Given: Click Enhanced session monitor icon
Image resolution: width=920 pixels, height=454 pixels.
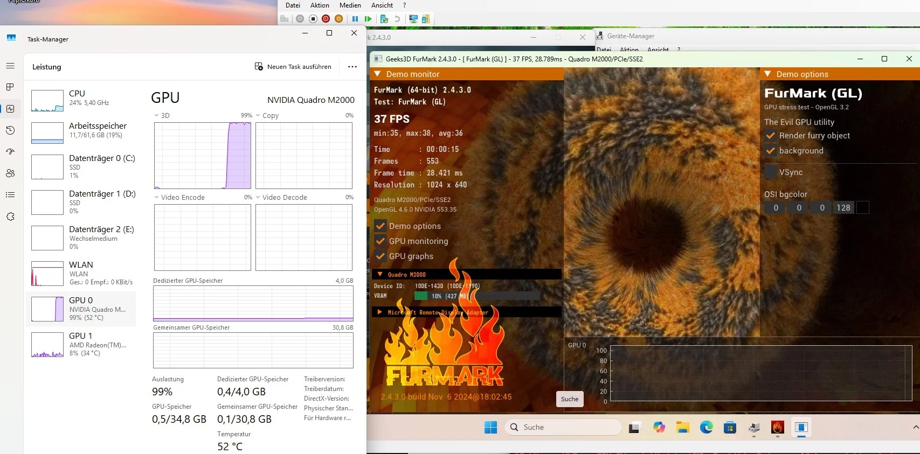Looking at the screenshot, I should tap(413, 19).
